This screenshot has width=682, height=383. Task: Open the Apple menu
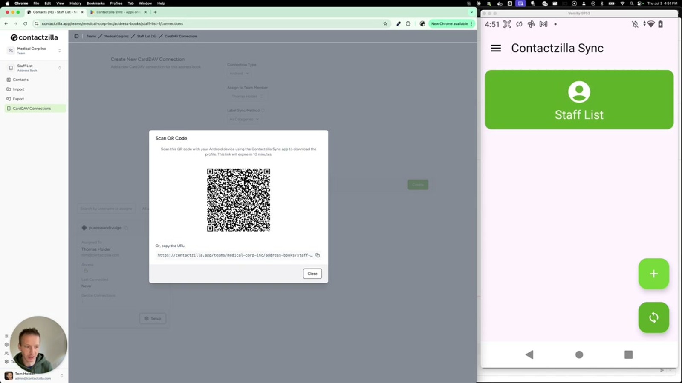tap(7, 3)
